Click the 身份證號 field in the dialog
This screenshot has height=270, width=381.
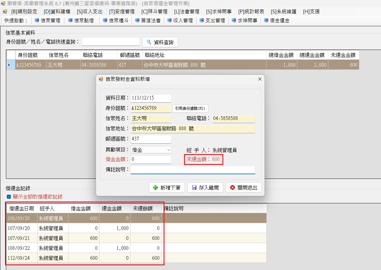click(x=151, y=108)
